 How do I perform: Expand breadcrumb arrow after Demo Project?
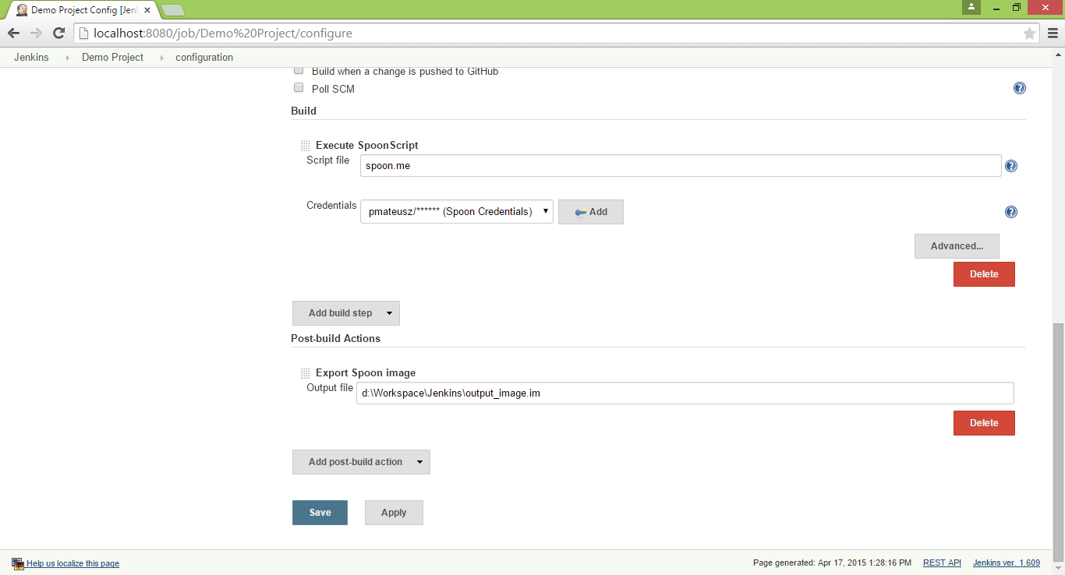tap(161, 58)
